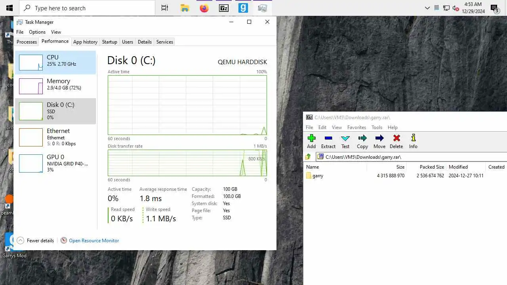Open Resource Monitor link
Screen dimensions: 507x285
[94, 240]
